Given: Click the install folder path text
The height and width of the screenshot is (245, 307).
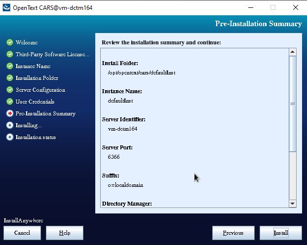Looking at the screenshot, I should tap(142, 72).
